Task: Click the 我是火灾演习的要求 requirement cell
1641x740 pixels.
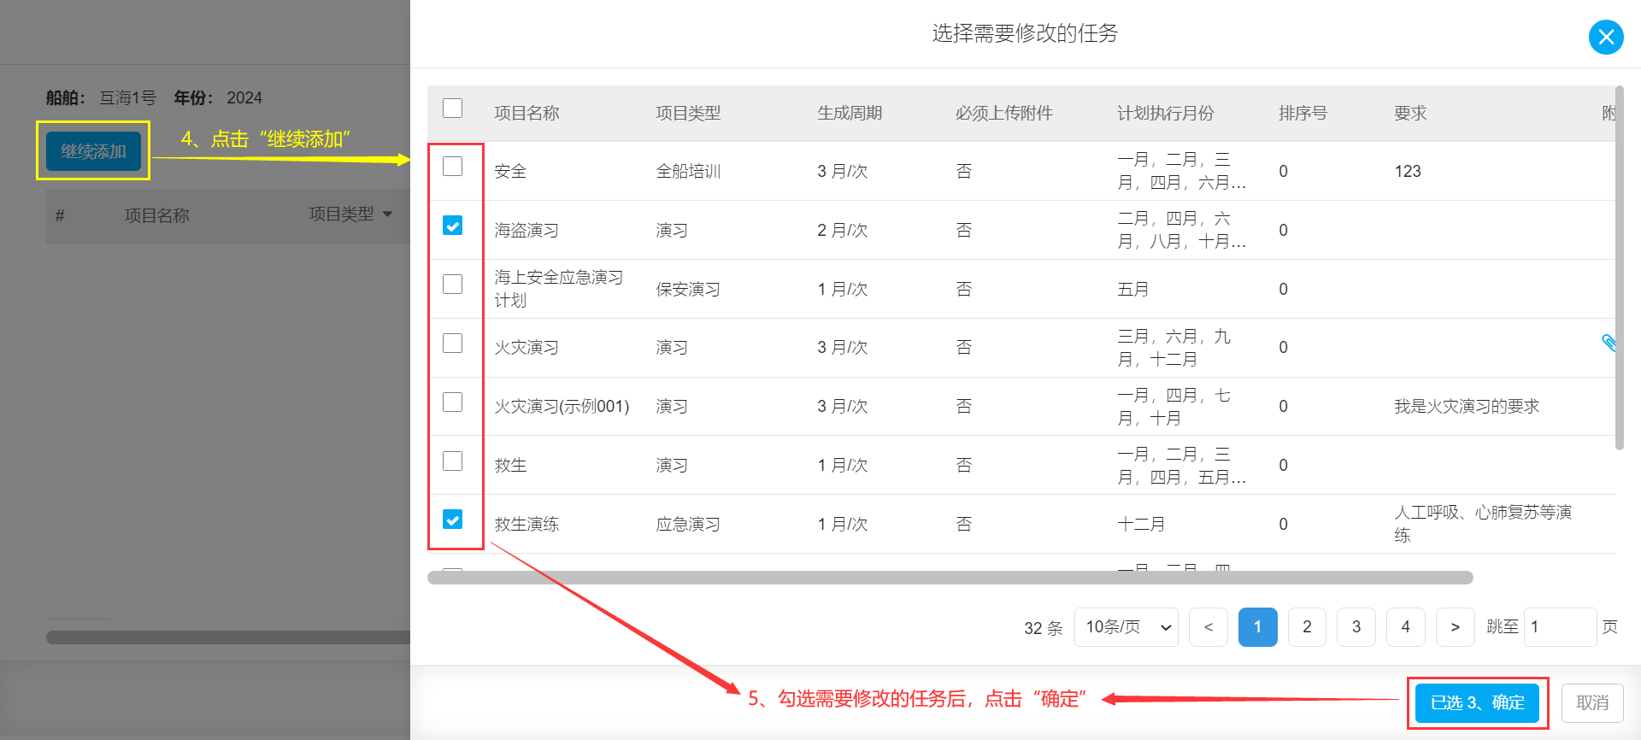Action: (x=1467, y=406)
